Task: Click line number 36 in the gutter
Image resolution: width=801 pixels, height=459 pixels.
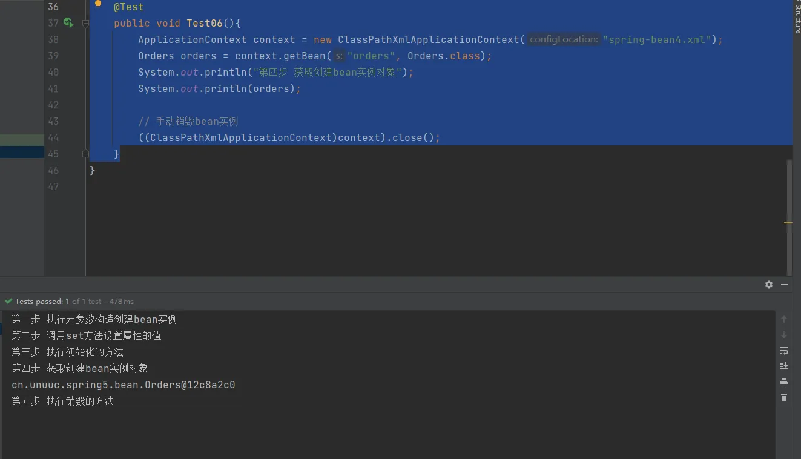Action: click(53, 7)
